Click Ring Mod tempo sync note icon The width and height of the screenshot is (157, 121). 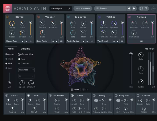pos(118,101)
